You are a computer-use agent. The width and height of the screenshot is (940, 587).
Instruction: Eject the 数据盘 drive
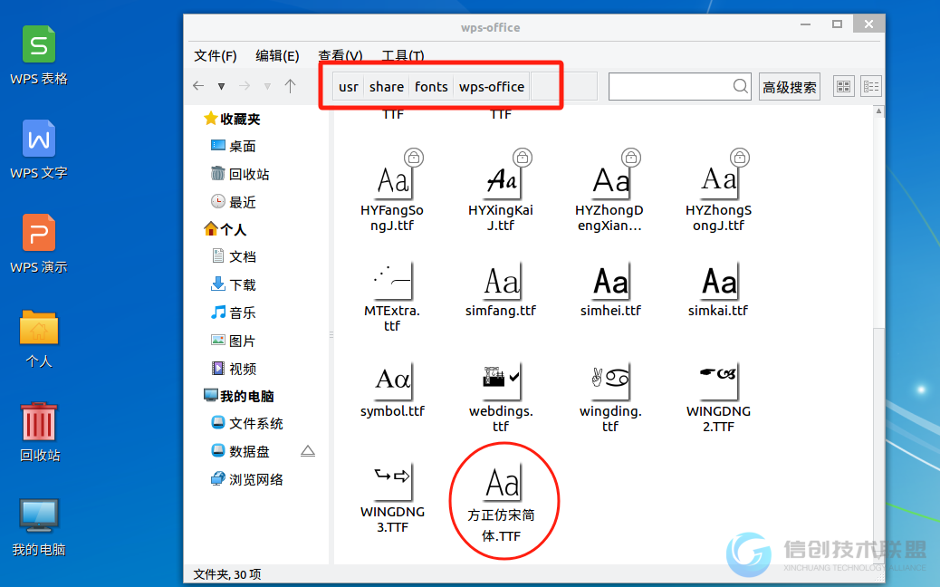point(308,451)
